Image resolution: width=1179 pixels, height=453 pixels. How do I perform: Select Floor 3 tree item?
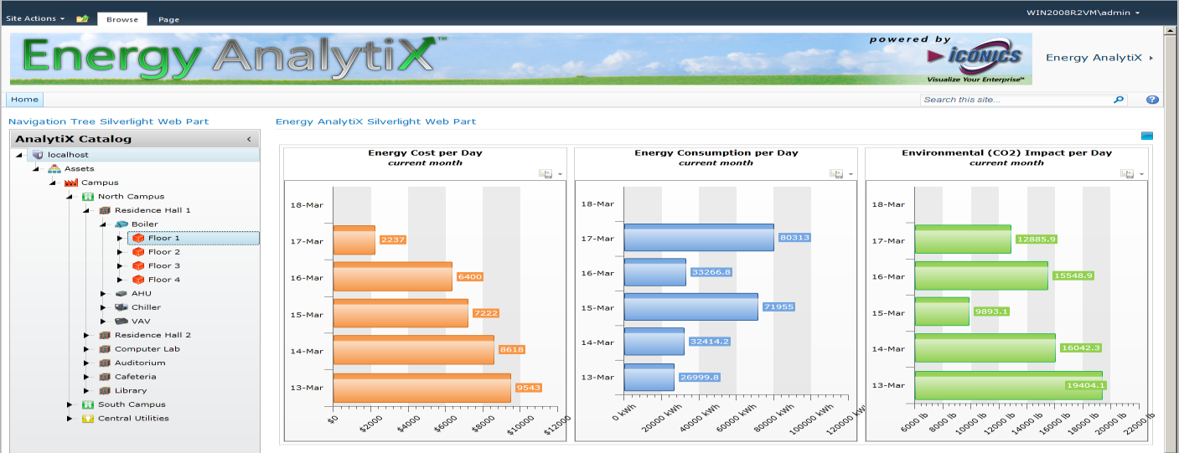(x=164, y=265)
